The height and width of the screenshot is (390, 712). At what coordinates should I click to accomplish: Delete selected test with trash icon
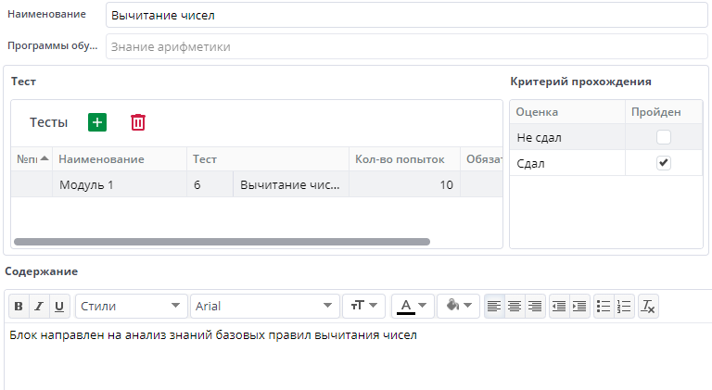pyautogui.click(x=138, y=122)
